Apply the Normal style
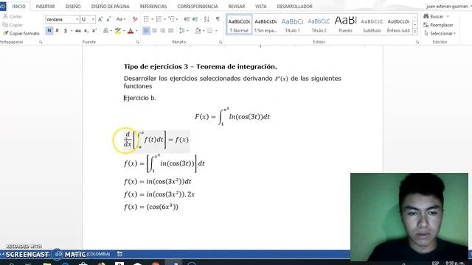 coord(239,25)
